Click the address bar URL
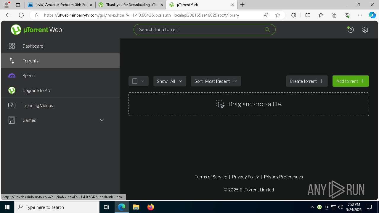Screen dimensions: 379x213 coord(142,15)
